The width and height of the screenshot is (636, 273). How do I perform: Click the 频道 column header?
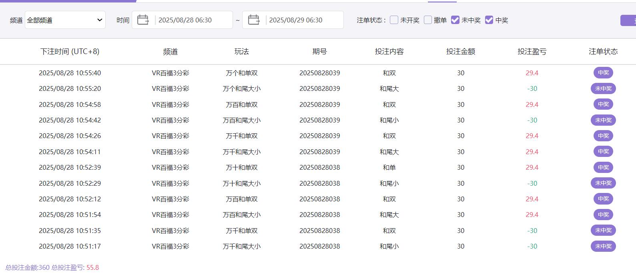click(171, 52)
